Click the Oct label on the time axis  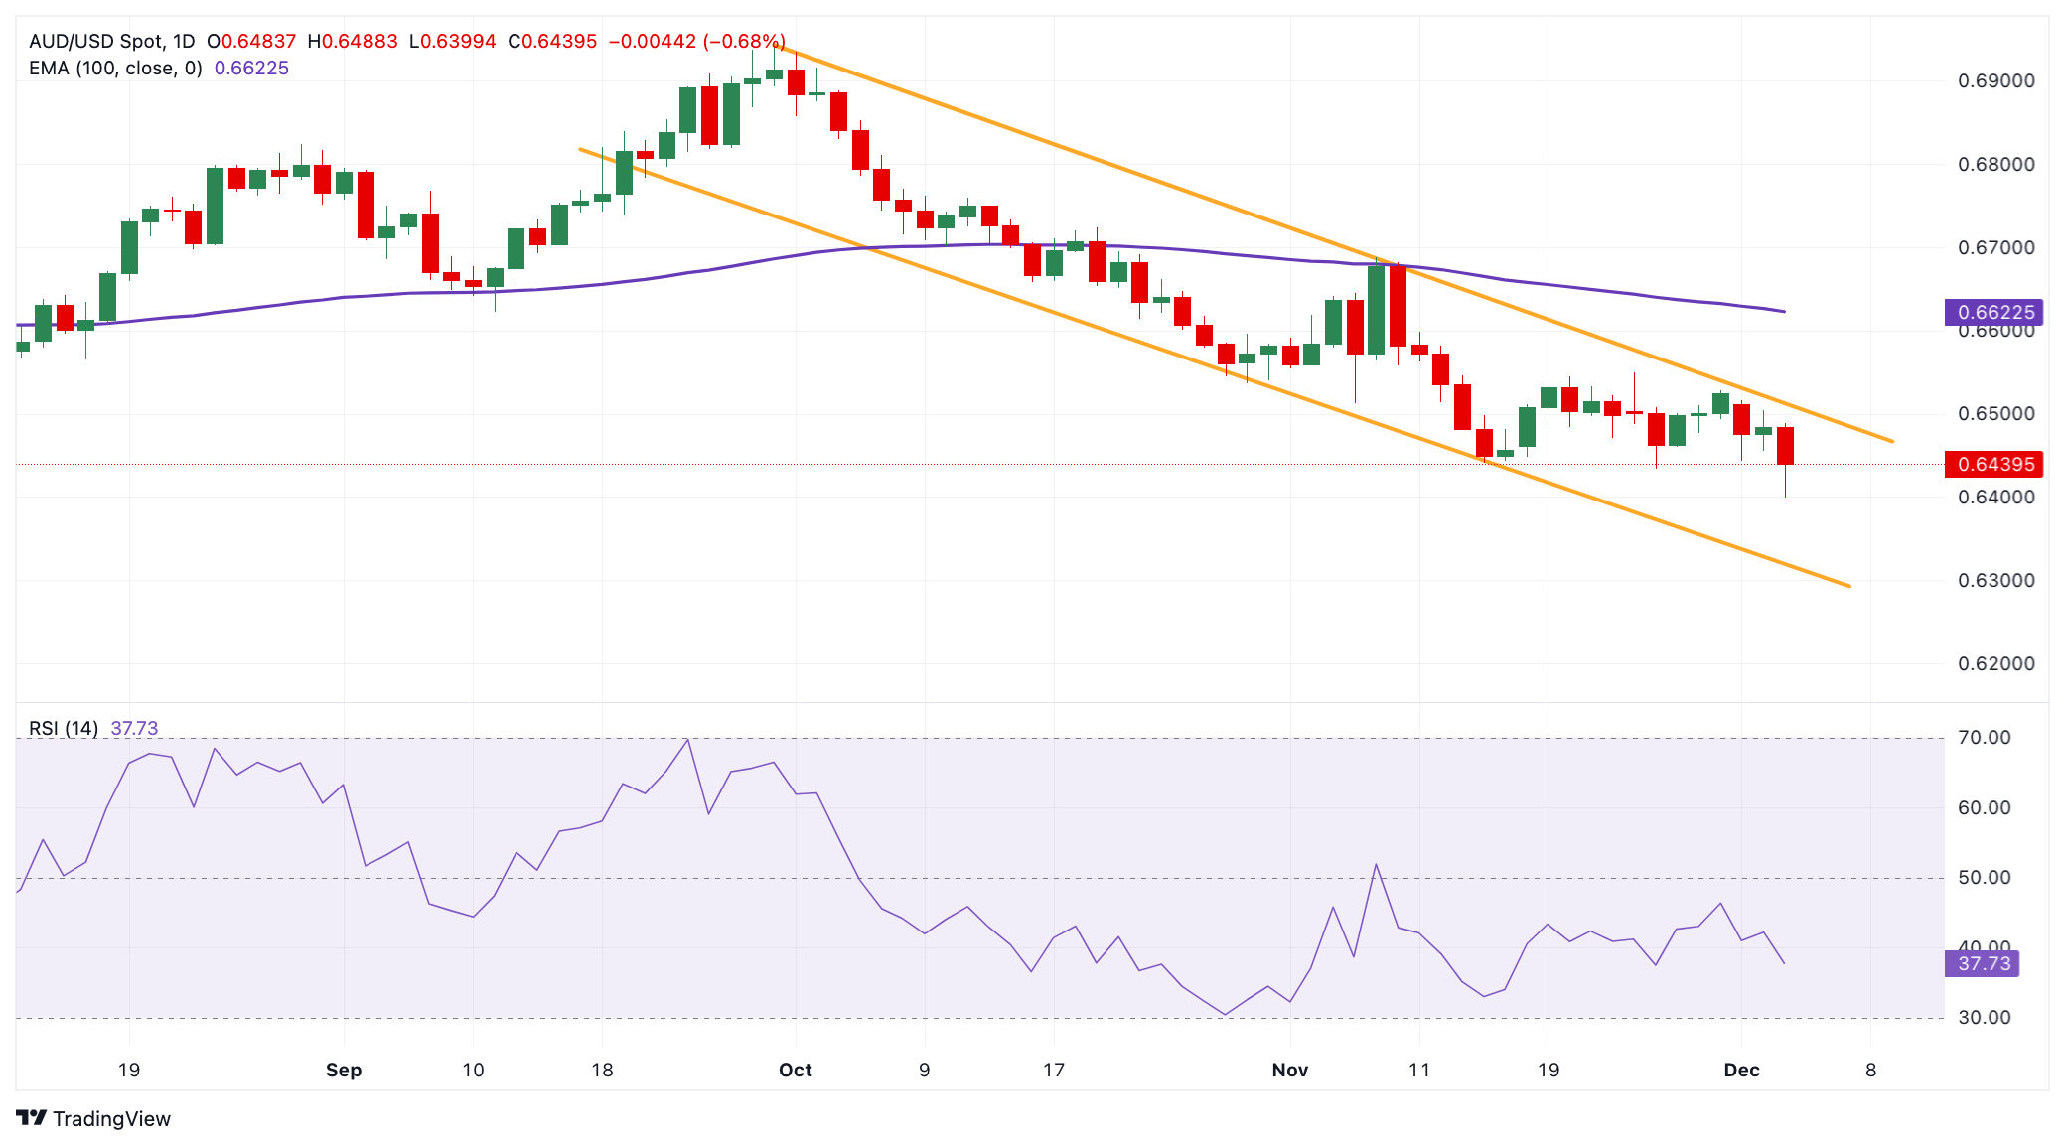coord(796,1070)
